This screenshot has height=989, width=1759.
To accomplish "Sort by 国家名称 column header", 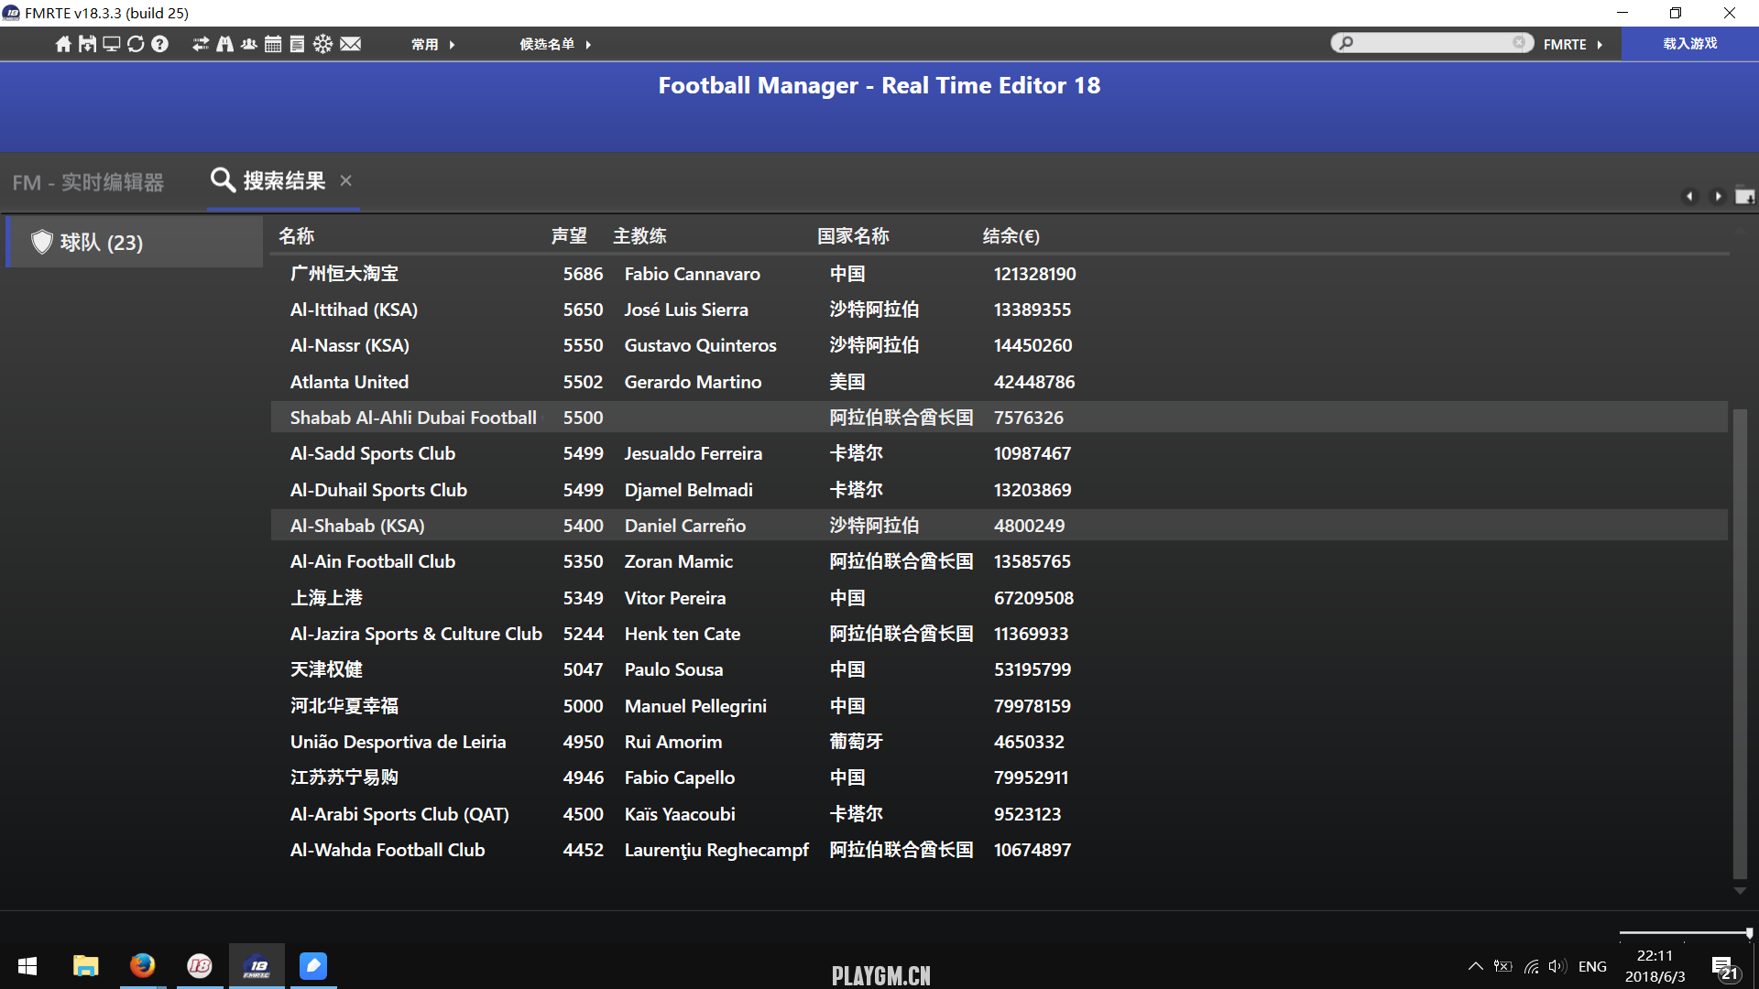I will click(853, 236).
